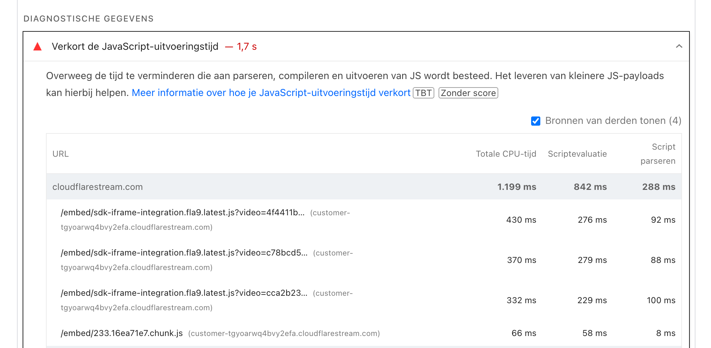The width and height of the screenshot is (711, 348).
Task: Click the Verkort de JavaScript-uitvoeringstijd heading
Action: tap(135, 46)
